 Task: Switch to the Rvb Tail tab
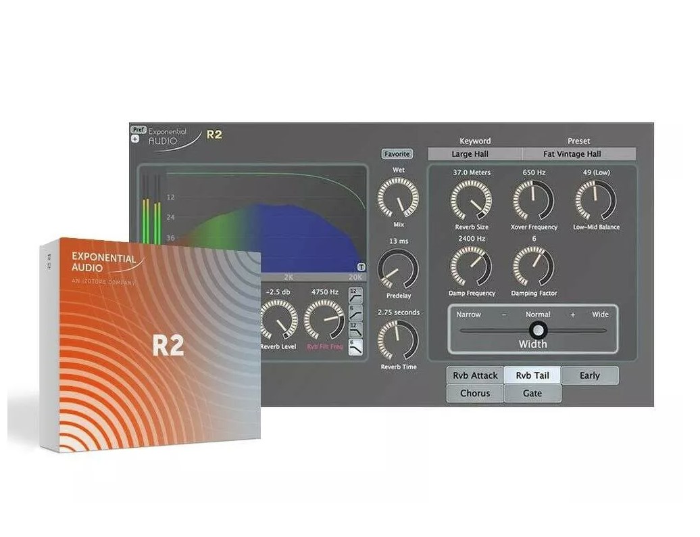click(x=532, y=376)
